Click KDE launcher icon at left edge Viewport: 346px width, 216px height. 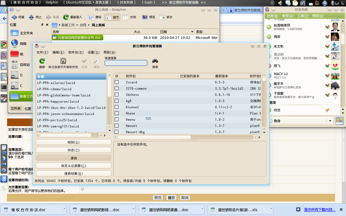pyautogui.click(x=4, y=179)
